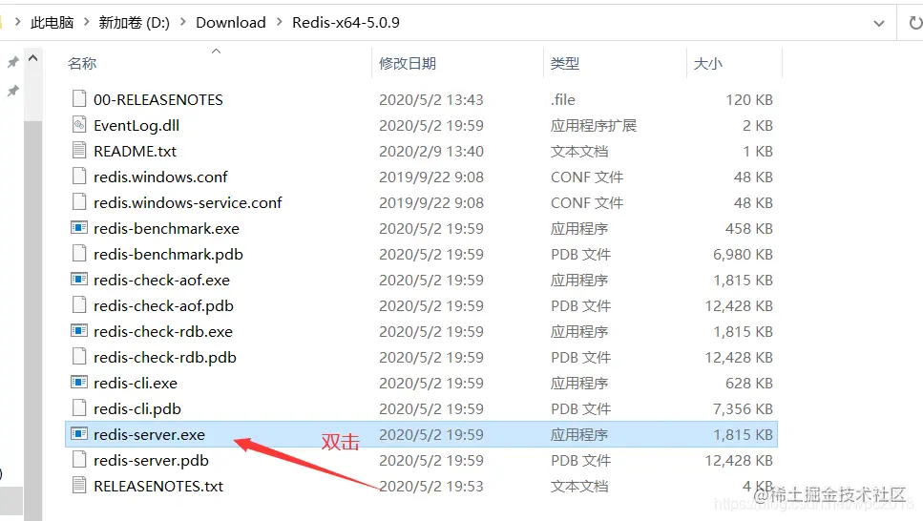This screenshot has height=521, width=923.
Task: Select the redis-check-rdb.exe file name
Action: (163, 331)
